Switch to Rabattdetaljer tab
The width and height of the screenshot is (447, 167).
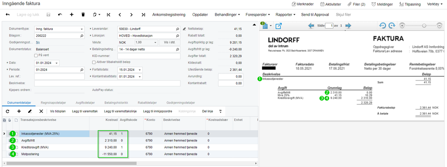click(x=147, y=103)
